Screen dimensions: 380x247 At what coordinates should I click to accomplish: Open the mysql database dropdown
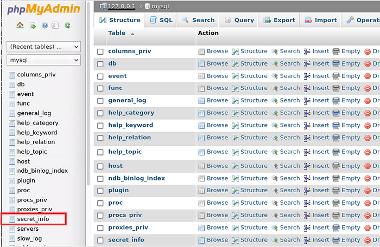coord(43,60)
